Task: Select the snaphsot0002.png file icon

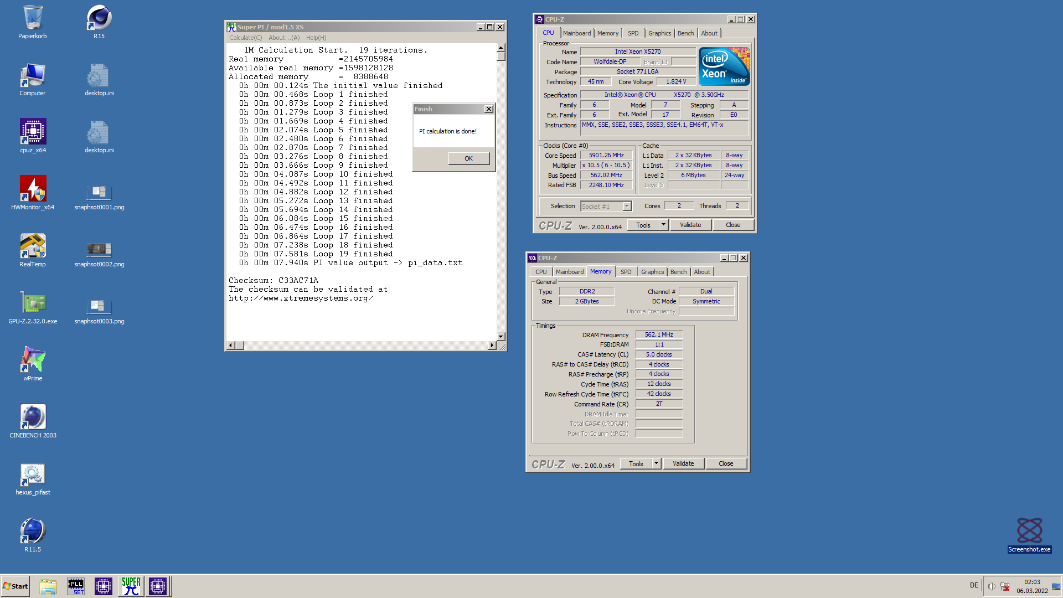Action: click(99, 255)
